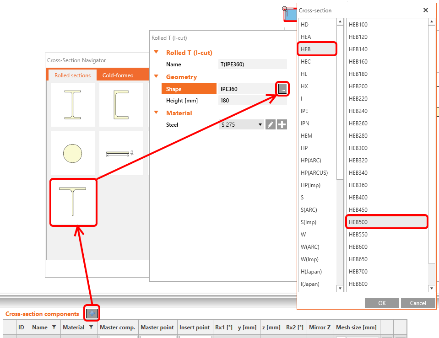The image size is (439, 338).
Task: Select the channel (C) rolled section shape
Action: point(121,105)
